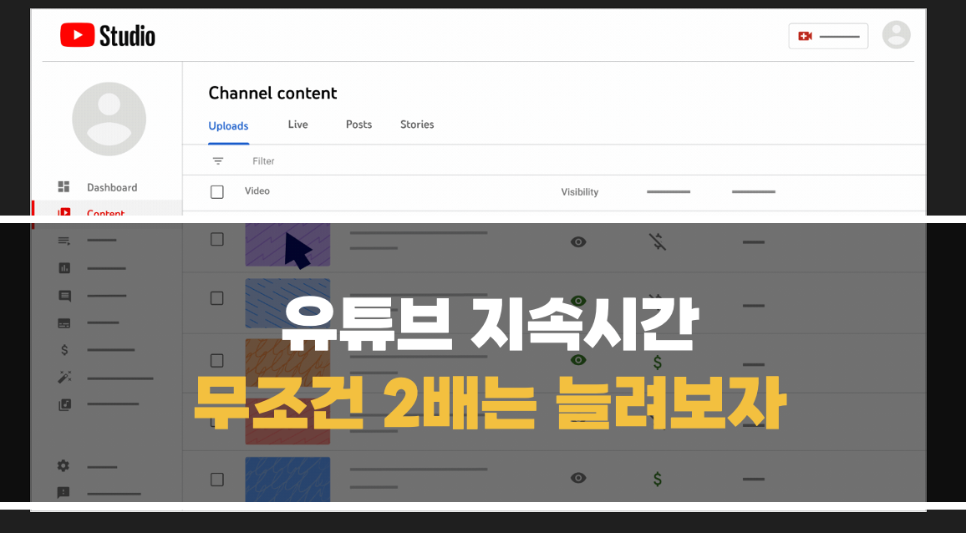The image size is (966, 533).
Task: Open the Playlists sidebar item
Action: pos(64,241)
